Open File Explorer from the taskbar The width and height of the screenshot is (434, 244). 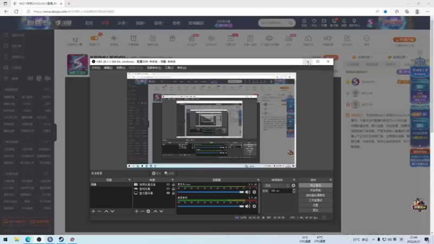point(17,239)
